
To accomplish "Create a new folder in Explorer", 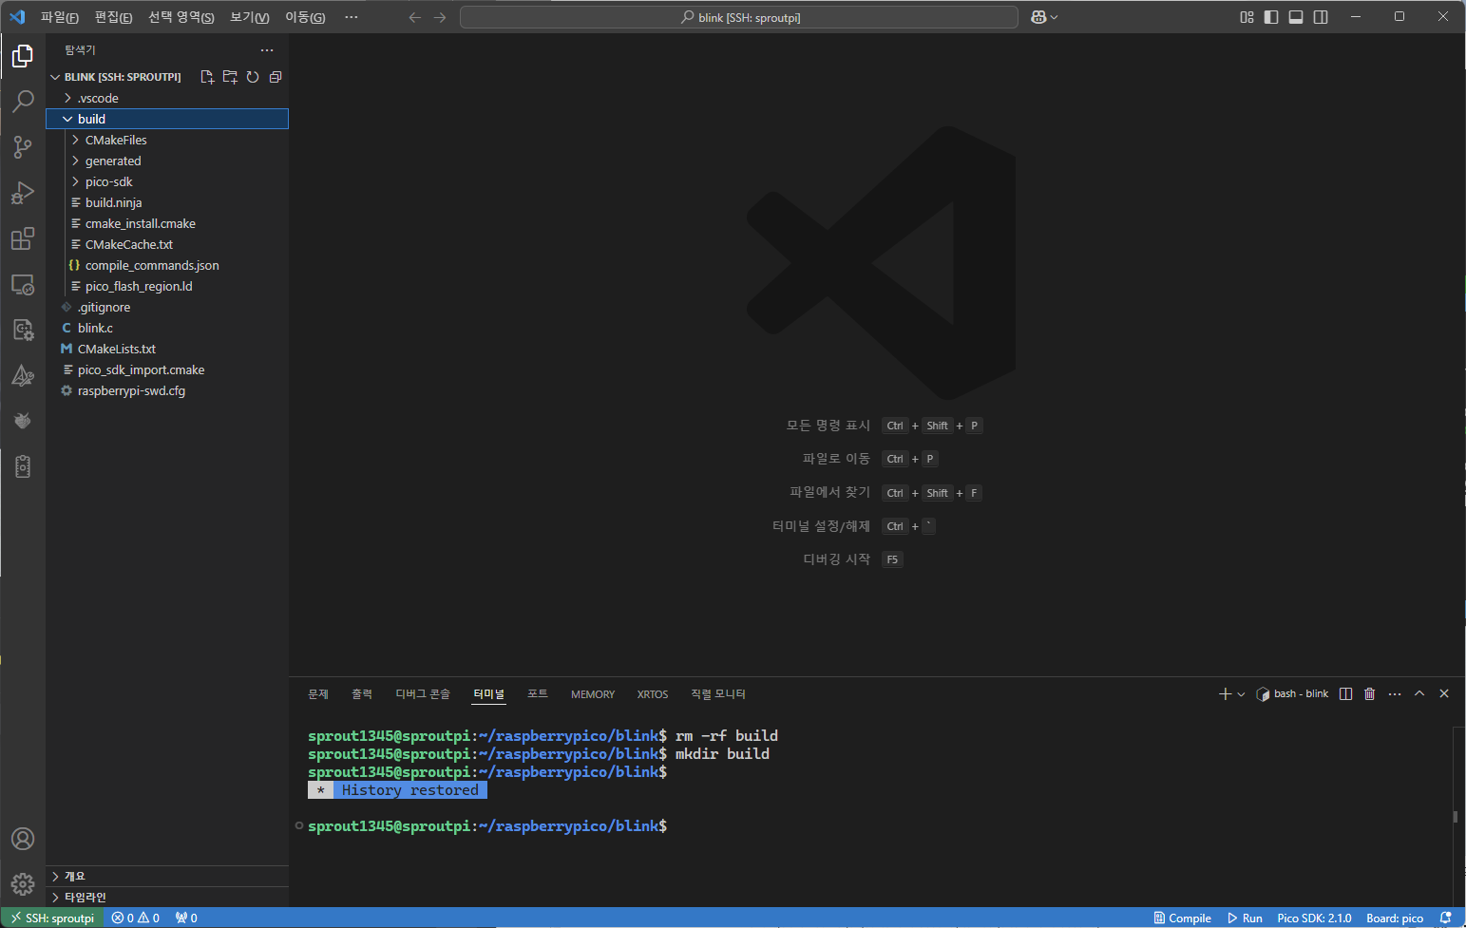I will [230, 77].
